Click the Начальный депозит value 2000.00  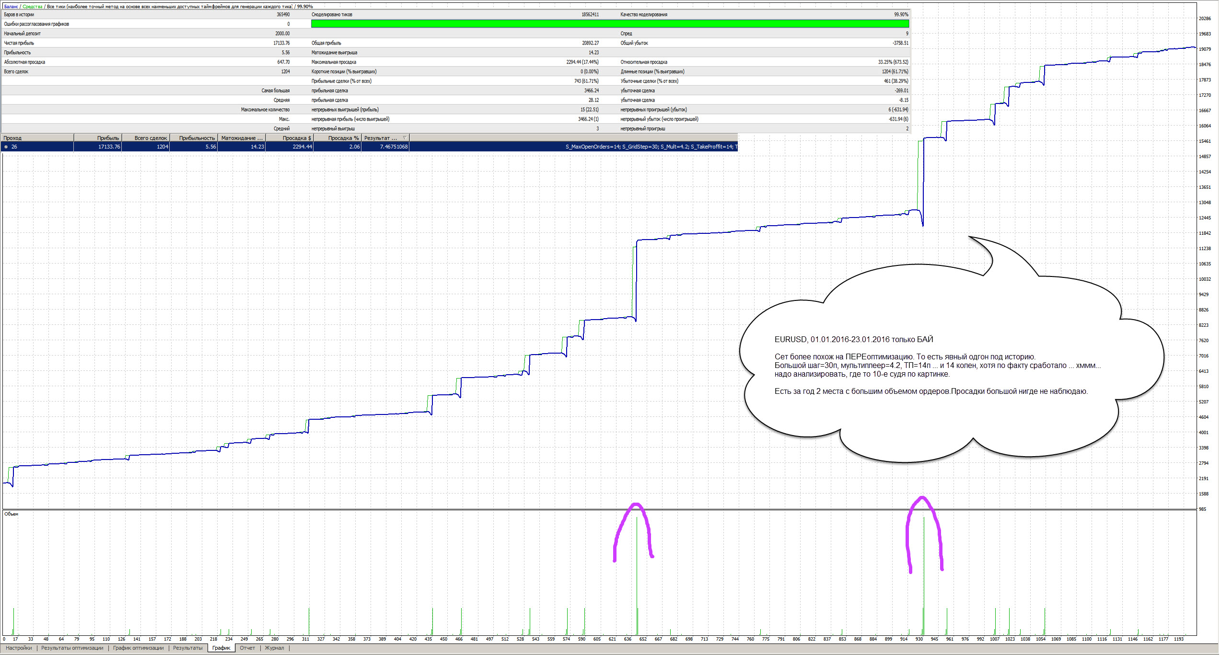(x=282, y=34)
